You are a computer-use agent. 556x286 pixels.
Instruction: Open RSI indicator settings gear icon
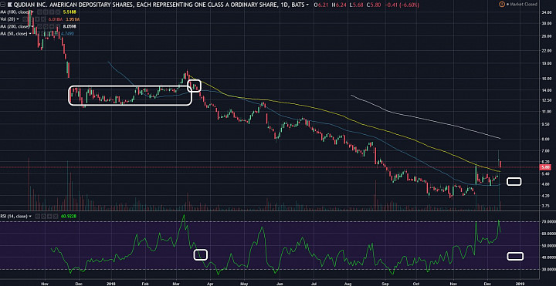click(x=43, y=216)
